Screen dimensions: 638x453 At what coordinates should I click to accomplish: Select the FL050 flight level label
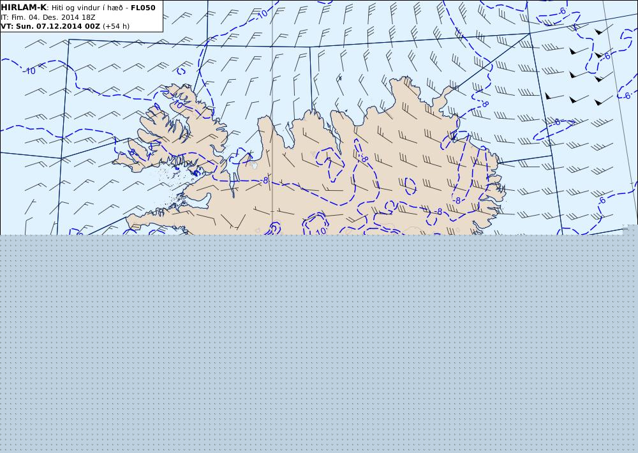143,8
